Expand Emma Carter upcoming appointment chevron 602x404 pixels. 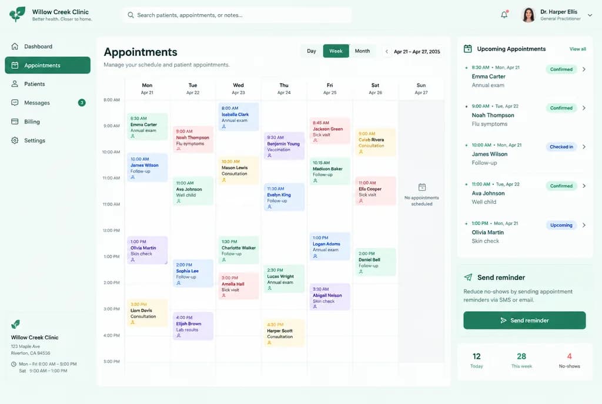click(x=584, y=69)
